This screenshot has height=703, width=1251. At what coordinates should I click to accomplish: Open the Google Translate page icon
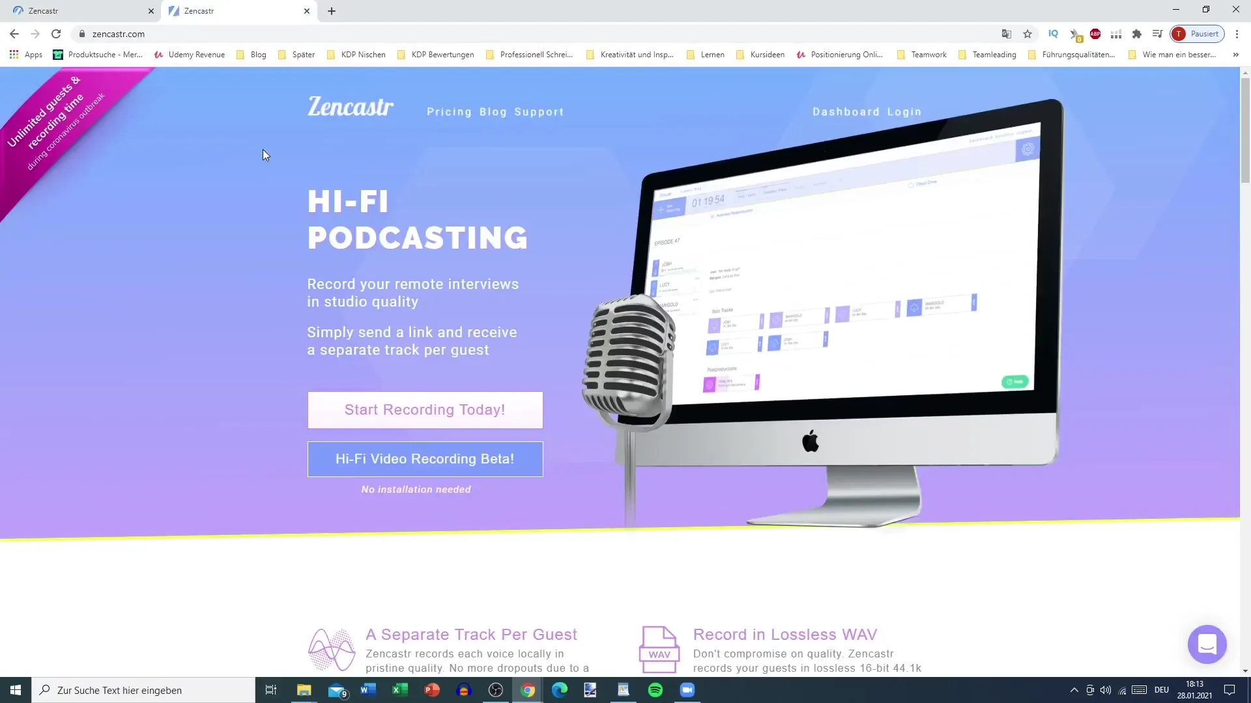(1007, 34)
